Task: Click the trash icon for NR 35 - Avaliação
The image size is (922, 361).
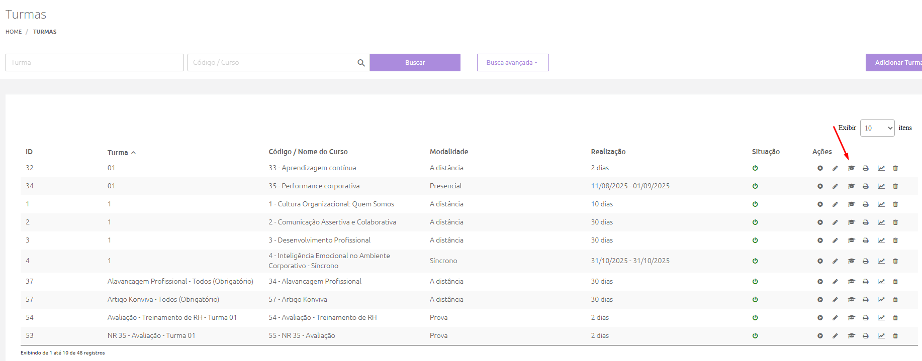Action: tap(895, 336)
